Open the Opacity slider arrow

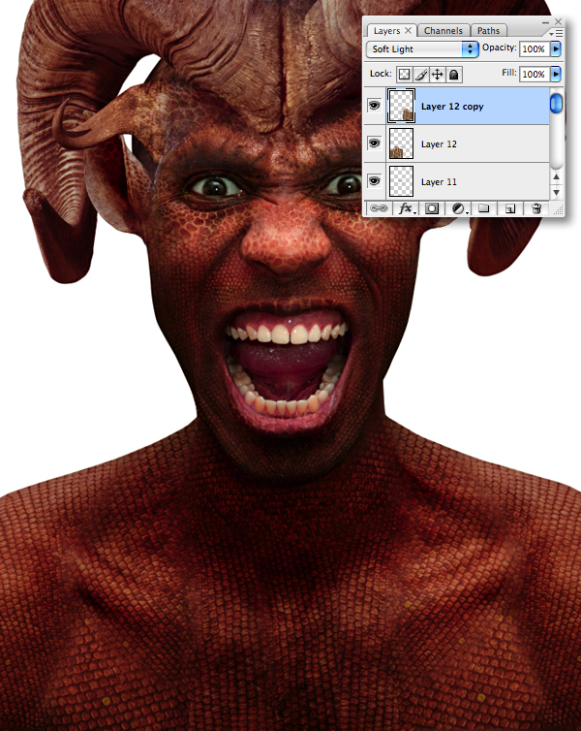(x=556, y=48)
